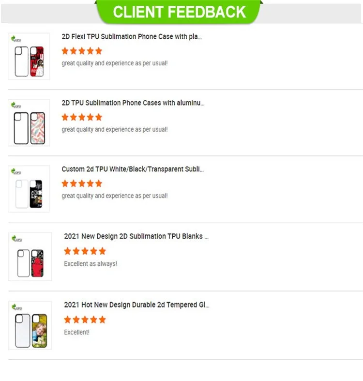Image resolution: width=363 pixels, height=381 pixels.
Task: Click the review text under 2D TPU aluminum cases
Action: 115,130
